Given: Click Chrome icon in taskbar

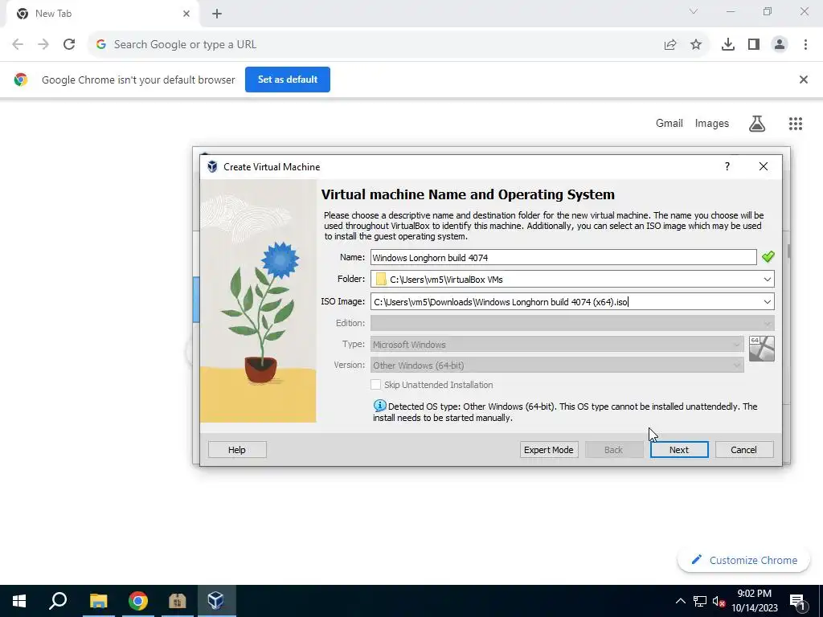Looking at the screenshot, I should (138, 601).
